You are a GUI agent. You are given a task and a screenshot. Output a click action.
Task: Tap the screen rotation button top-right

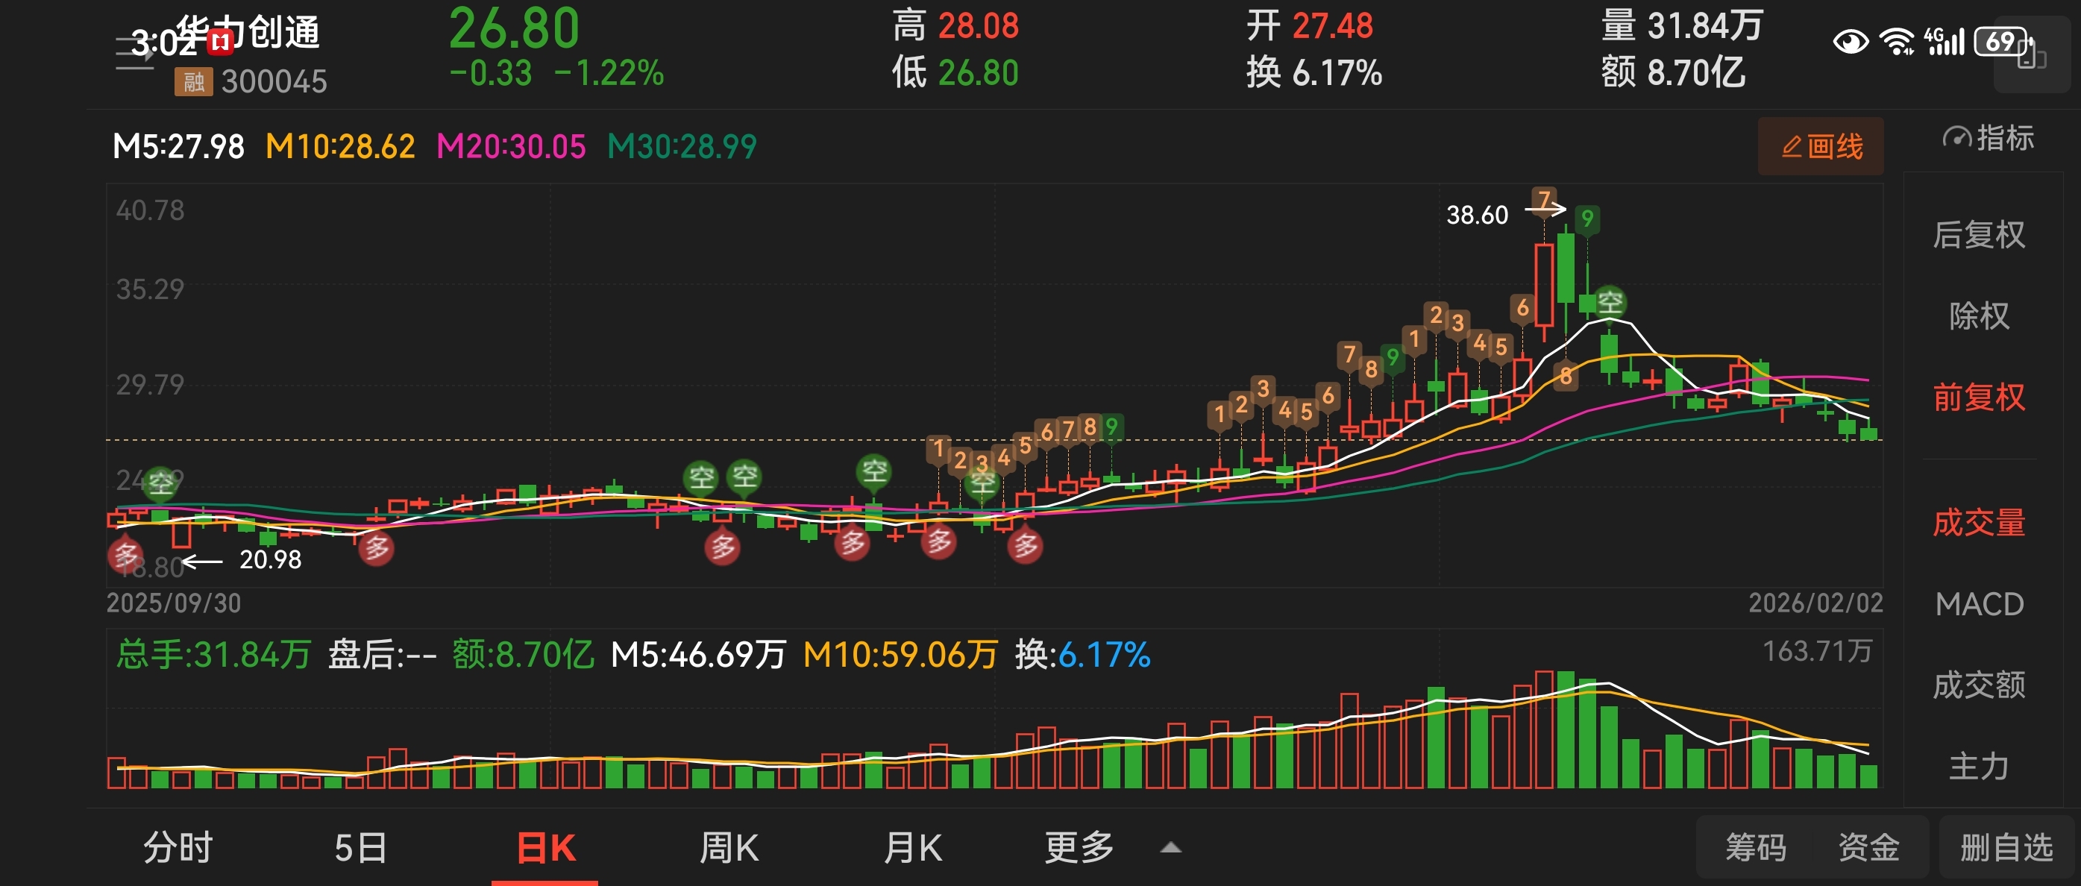2031,55
